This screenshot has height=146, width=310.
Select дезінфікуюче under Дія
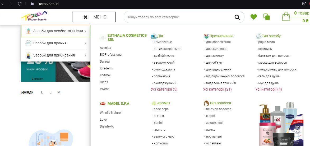[x=163, y=56]
